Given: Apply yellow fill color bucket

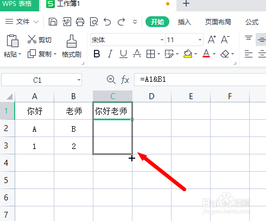Looking at the screenshot, I should click(x=188, y=54).
